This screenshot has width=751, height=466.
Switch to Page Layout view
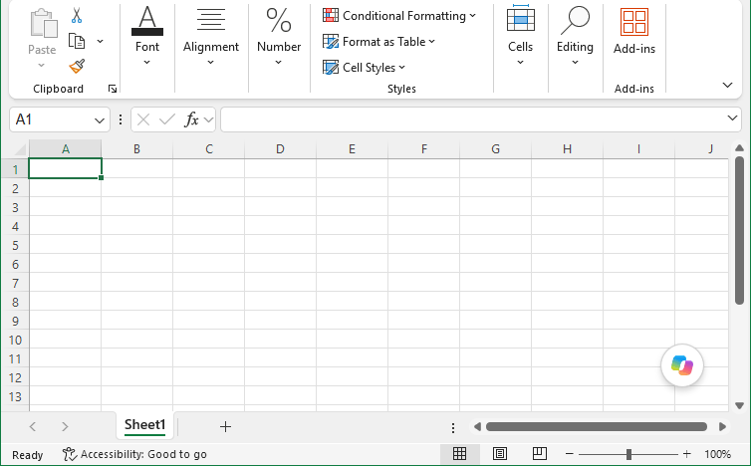pos(500,453)
